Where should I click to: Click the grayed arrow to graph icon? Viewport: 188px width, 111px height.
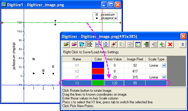pyautogui.click(x=154, y=44)
